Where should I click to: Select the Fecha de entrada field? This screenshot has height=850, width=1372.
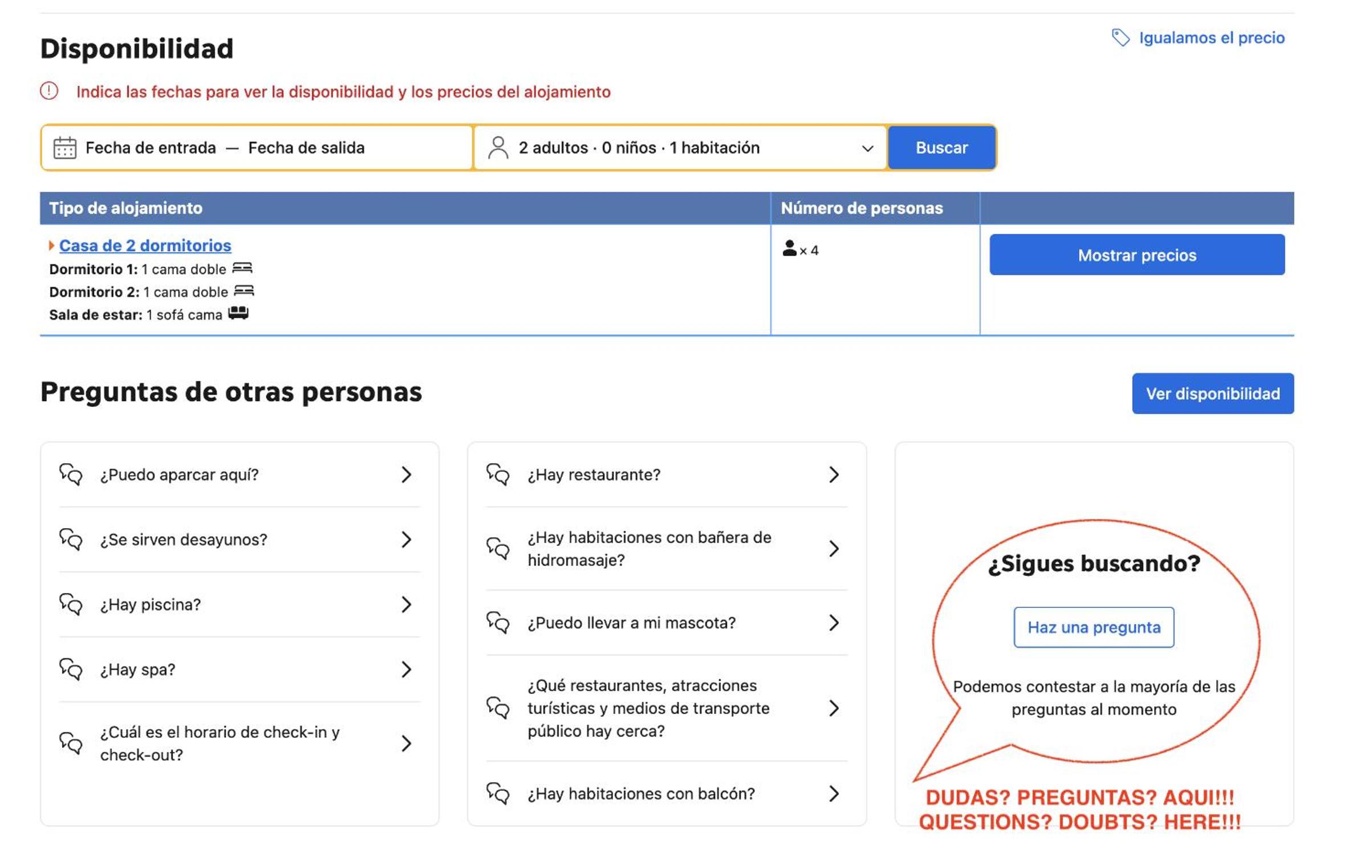(151, 148)
